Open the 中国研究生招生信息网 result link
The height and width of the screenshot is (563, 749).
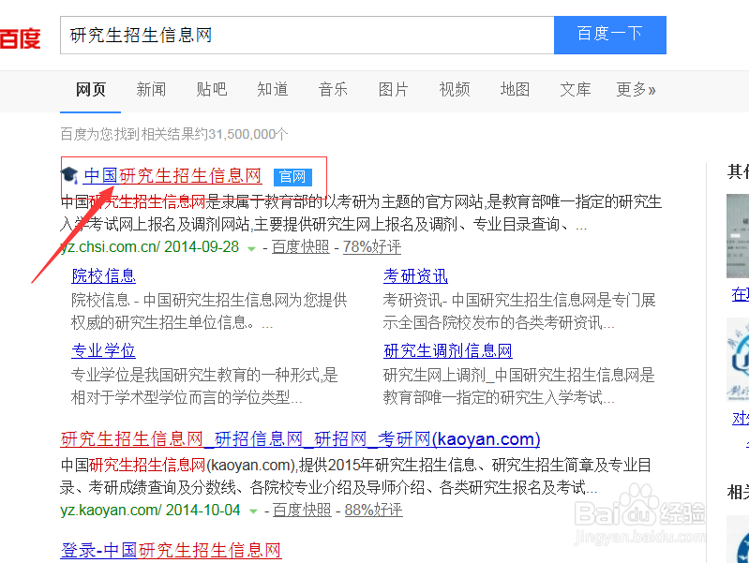(x=172, y=176)
